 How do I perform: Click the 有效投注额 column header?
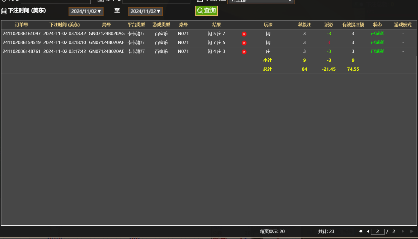coord(353,25)
